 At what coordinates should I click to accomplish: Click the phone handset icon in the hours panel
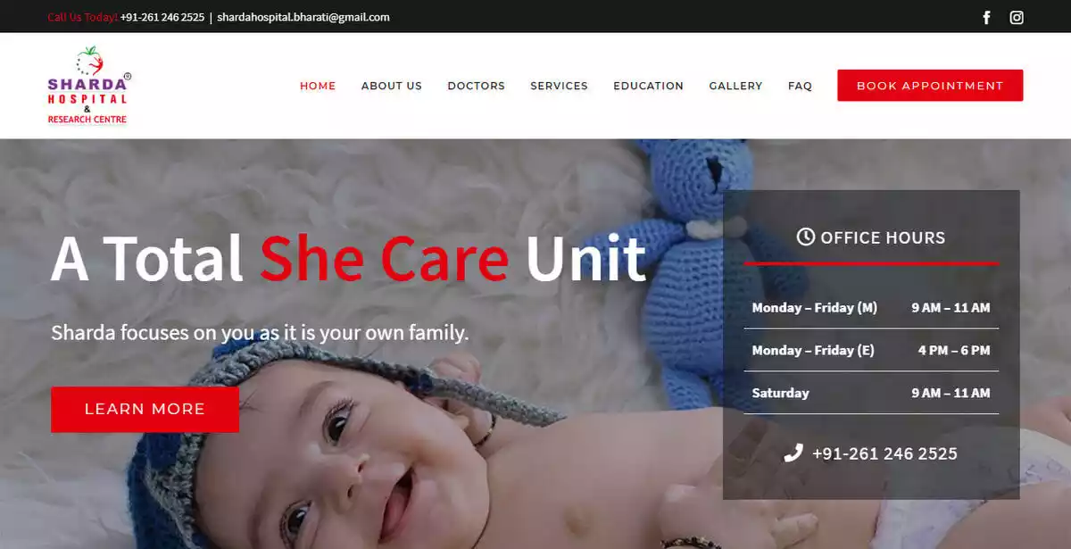pyautogui.click(x=793, y=453)
